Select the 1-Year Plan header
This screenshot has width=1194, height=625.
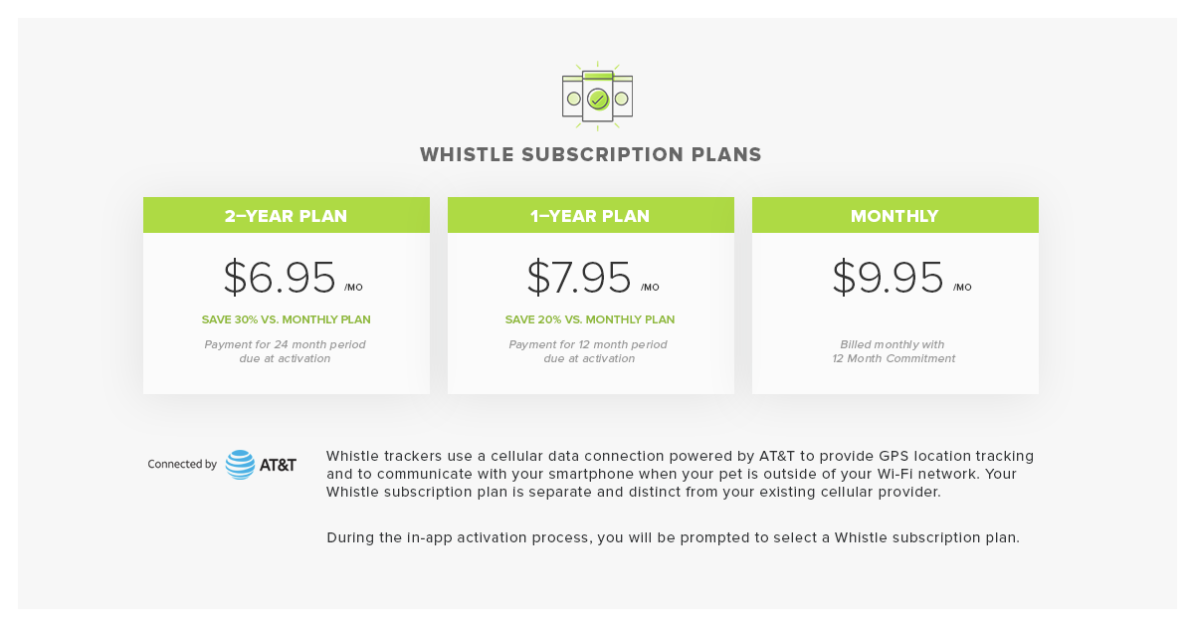point(590,216)
